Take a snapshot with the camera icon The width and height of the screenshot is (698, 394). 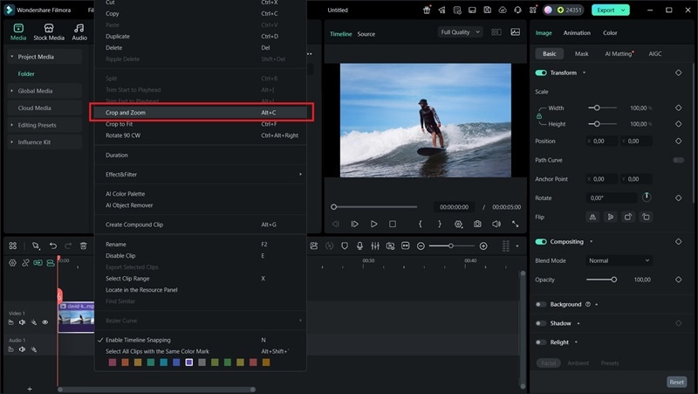(x=477, y=225)
